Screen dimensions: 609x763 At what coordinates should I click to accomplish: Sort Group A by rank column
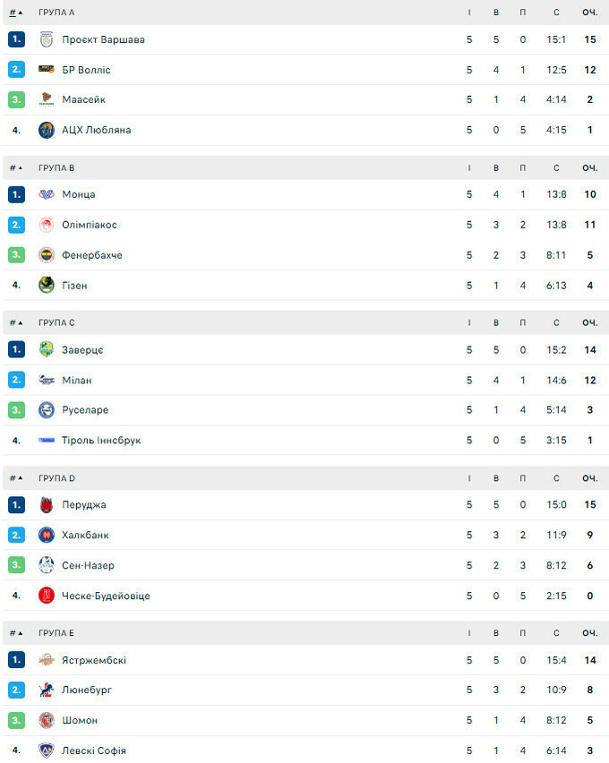[16, 13]
